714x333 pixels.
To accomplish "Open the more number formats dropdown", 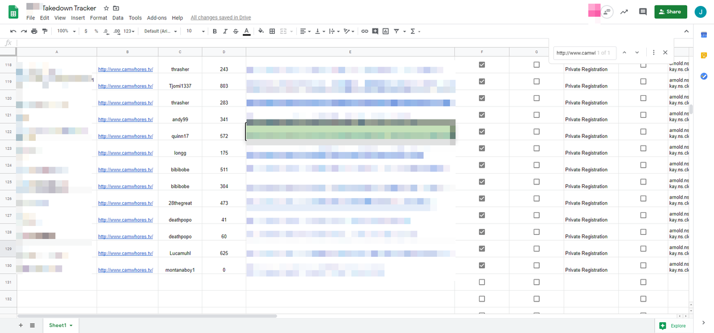I will click(x=129, y=31).
